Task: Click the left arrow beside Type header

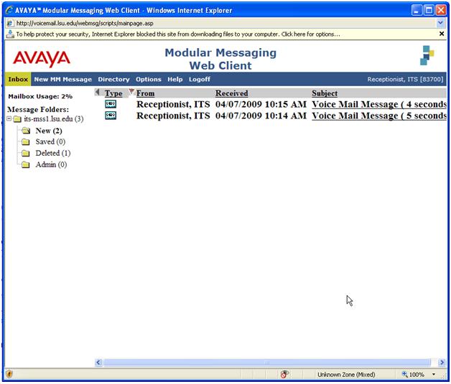Action: point(97,93)
